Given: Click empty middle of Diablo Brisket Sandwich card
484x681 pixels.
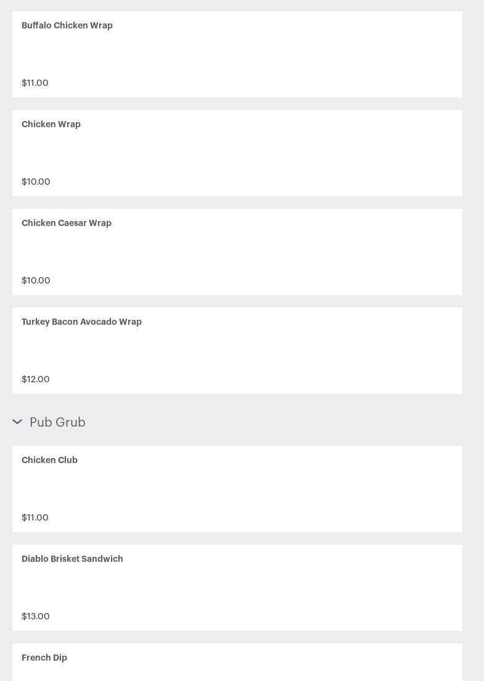Looking at the screenshot, I should pyautogui.click(x=237, y=588).
